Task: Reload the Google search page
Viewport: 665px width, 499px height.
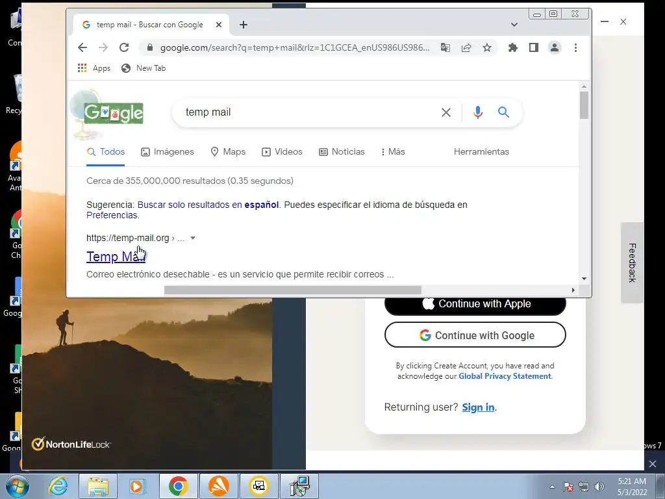Action: [124, 47]
